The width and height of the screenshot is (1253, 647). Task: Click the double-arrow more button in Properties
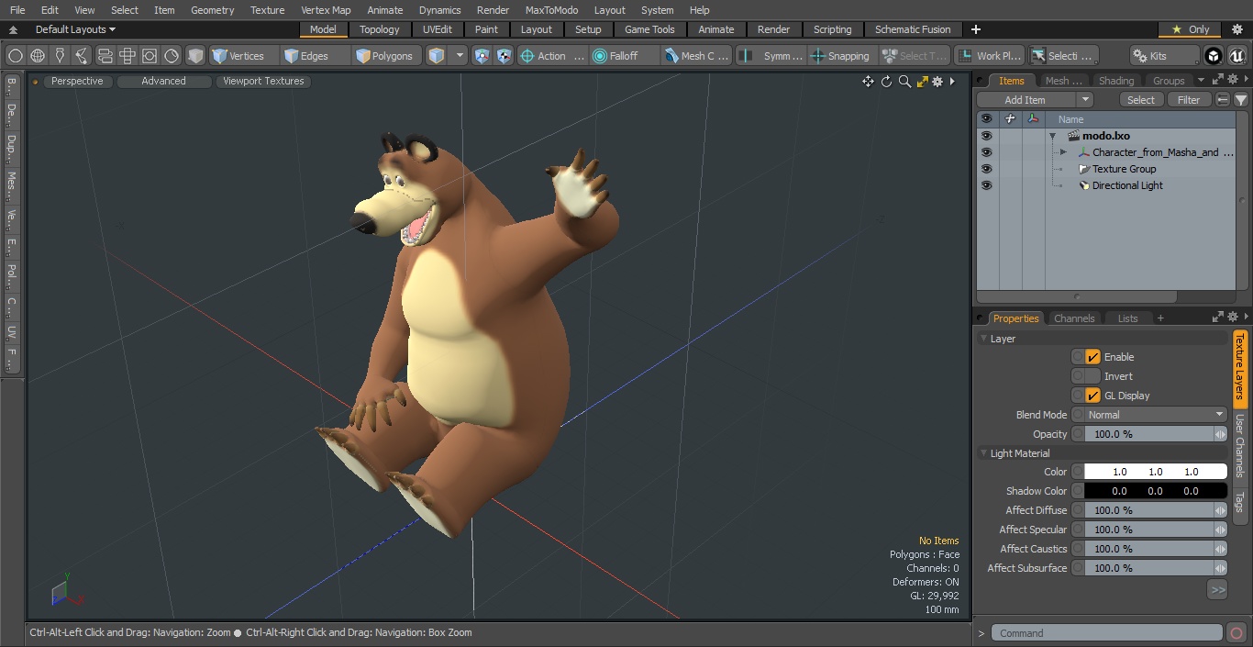pyautogui.click(x=1217, y=590)
